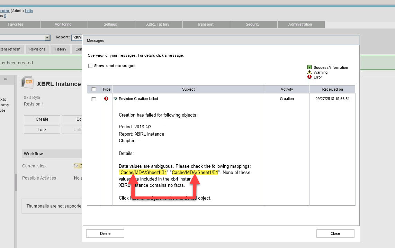Viewport: 395px width, 248px height.
Task: Click the Period: 2018.Q3 text
Action: 135,127
